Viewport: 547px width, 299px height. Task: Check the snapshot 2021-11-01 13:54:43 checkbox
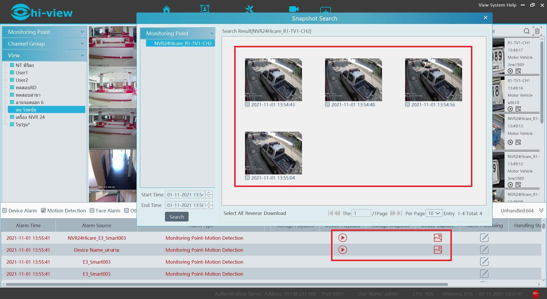point(247,105)
